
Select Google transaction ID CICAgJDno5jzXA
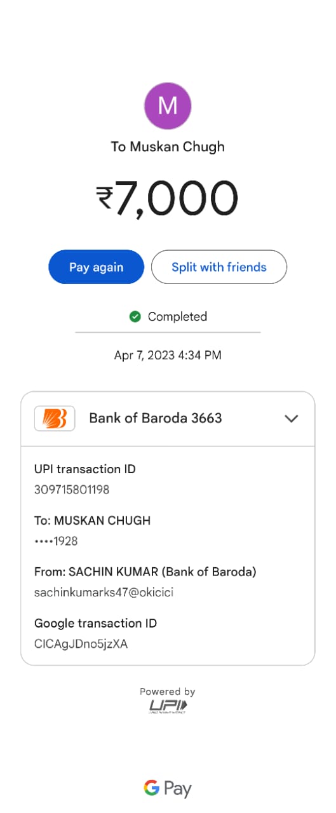tap(81, 644)
